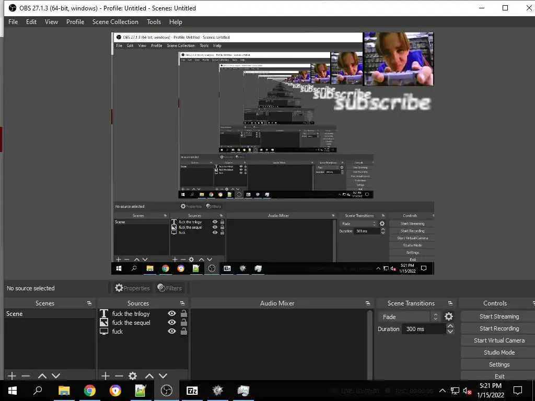Viewport: 535px width, 401px height.
Task: Add a new source with plus icon
Action: pyautogui.click(x=106, y=376)
